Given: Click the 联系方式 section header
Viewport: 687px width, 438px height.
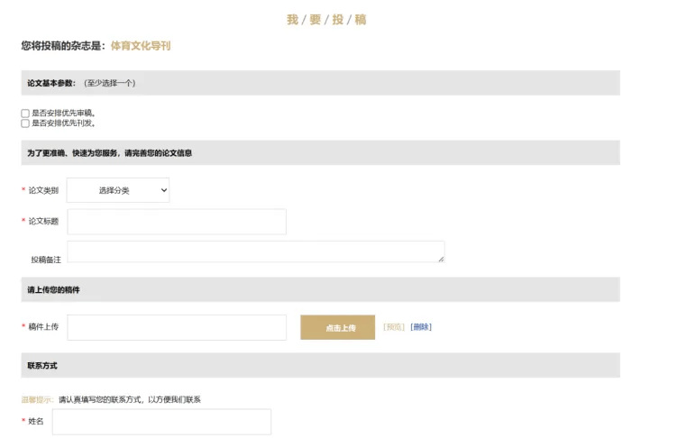Looking at the screenshot, I should pyautogui.click(x=43, y=365).
